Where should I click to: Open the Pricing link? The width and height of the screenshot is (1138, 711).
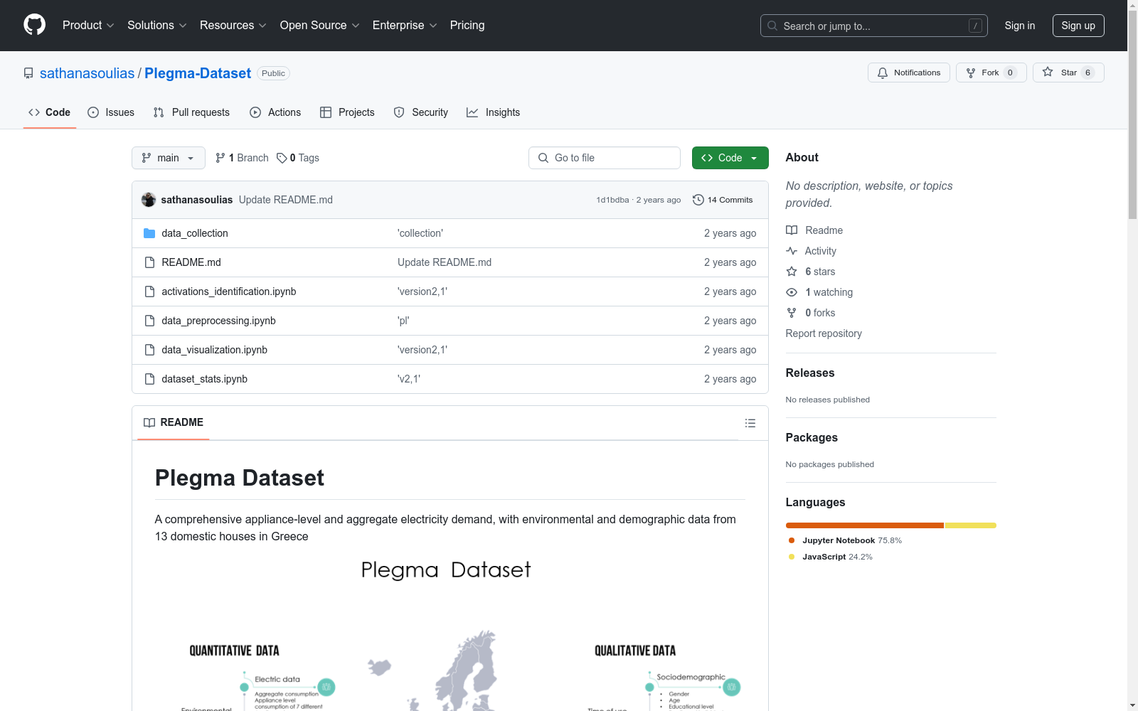[467, 26]
